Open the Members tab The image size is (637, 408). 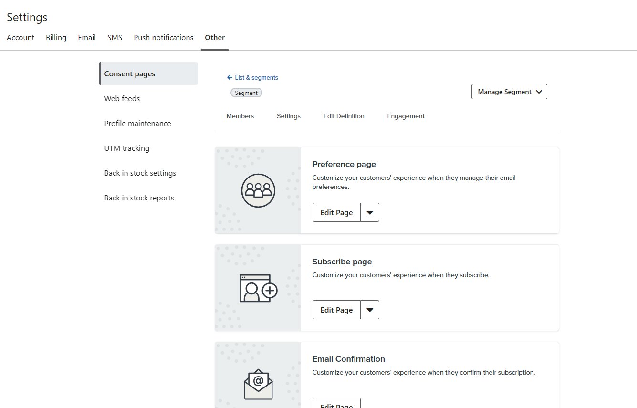pos(240,116)
